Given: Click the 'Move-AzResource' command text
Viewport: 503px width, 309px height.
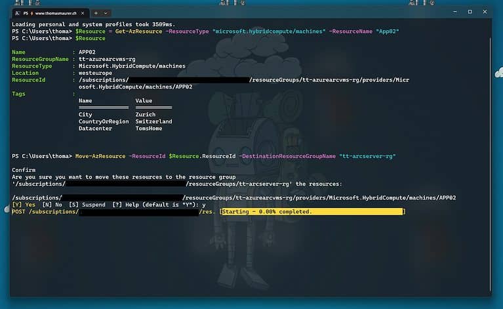Looking at the screenshot, I should pyautogui.click(x=100, y=156).
